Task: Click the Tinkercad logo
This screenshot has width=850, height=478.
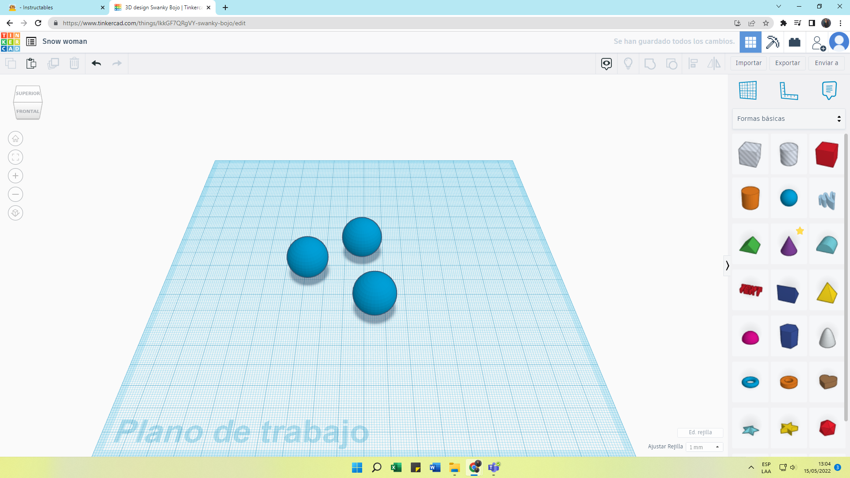Action: [10, 42]
